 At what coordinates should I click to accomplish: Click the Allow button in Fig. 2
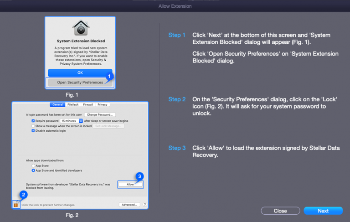pos(130,185)
